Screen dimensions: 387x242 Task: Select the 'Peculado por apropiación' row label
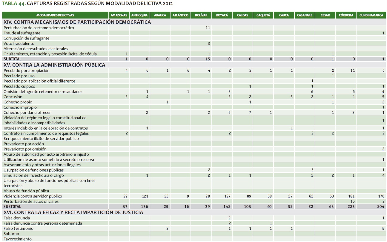click(27, 71)
